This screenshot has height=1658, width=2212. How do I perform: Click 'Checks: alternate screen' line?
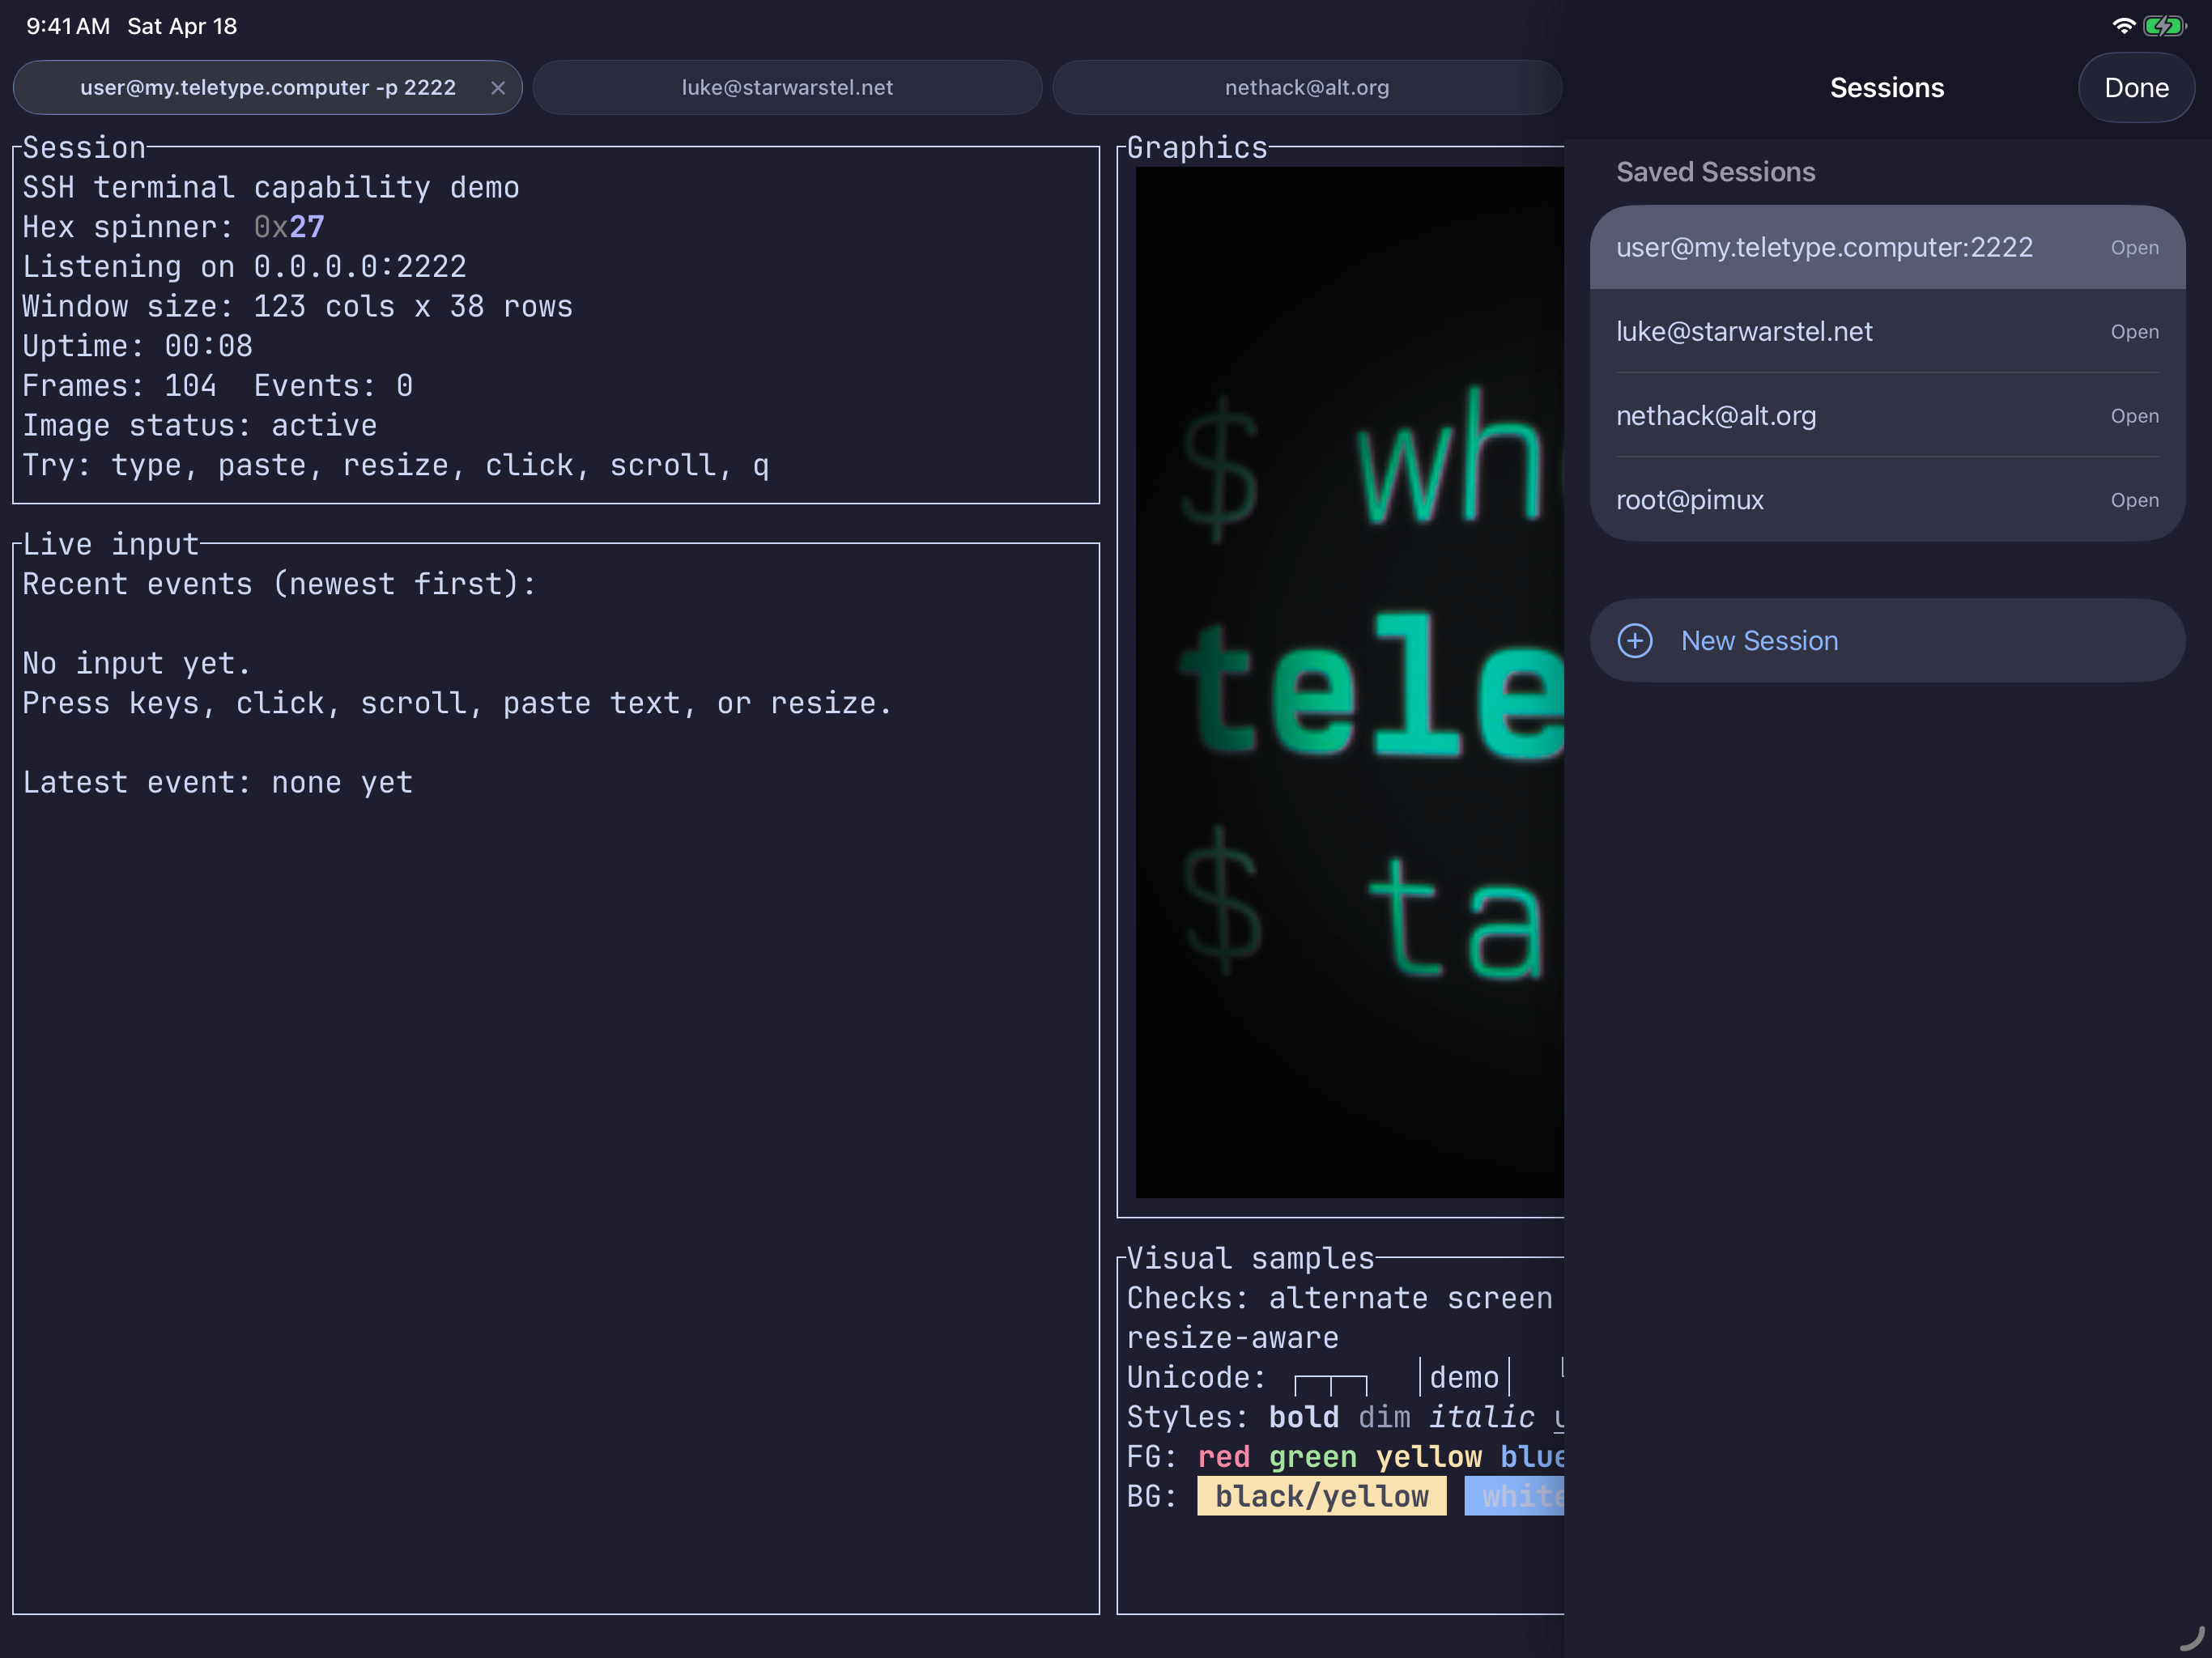click(x=1339, y=1298)
